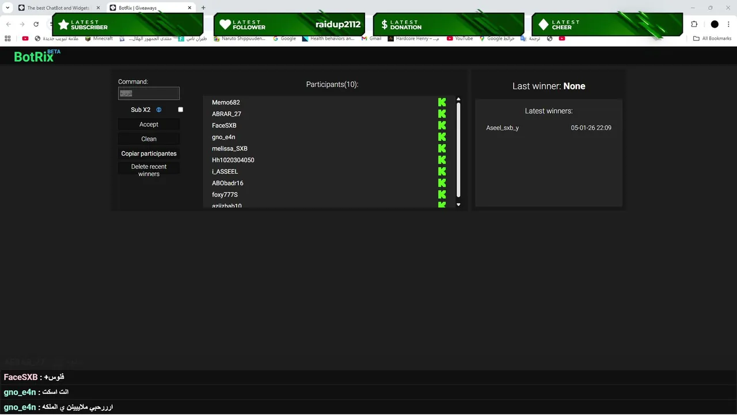Click the participants list scroll-down arrow
737x415 pixels.
(458, 205)
